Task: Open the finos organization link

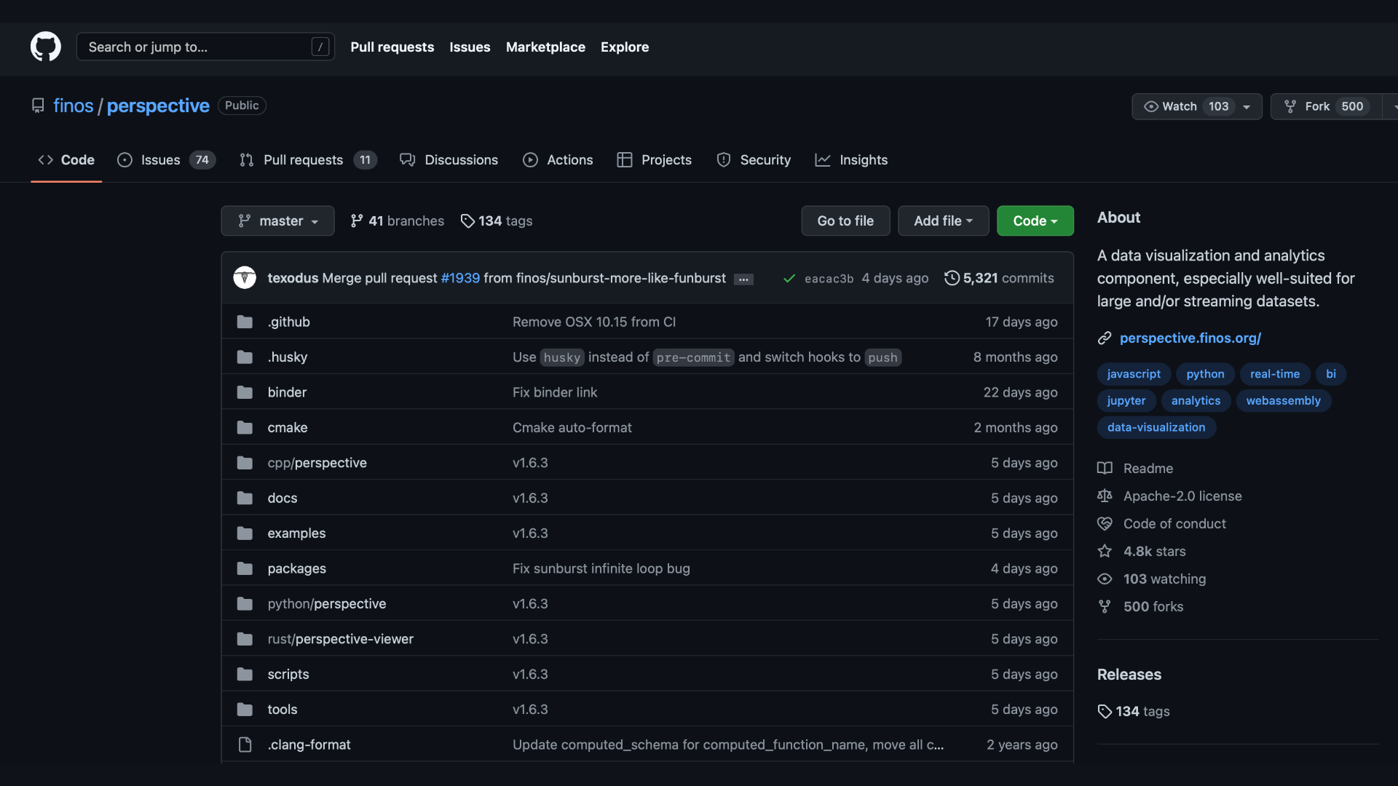Action: 74,106
